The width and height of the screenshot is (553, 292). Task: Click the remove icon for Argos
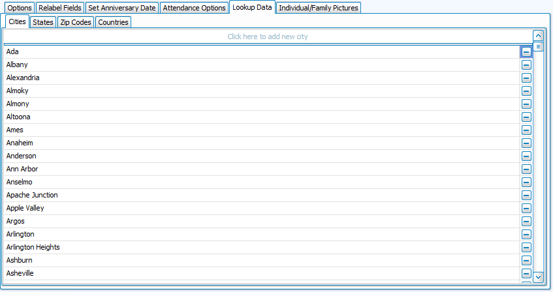pos(526,221)
